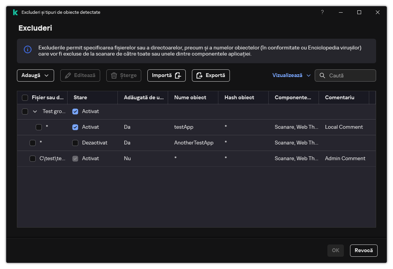Click the magnifier icon in search box
This screenshot has height=269, width=393.
pos(322,75)
